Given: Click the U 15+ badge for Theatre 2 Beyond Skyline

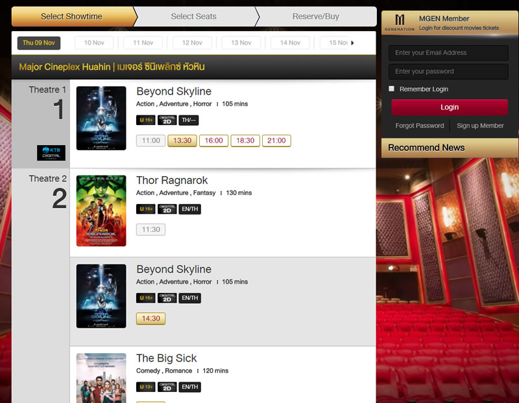Looking at the screenshot, I should click(145, 298).
